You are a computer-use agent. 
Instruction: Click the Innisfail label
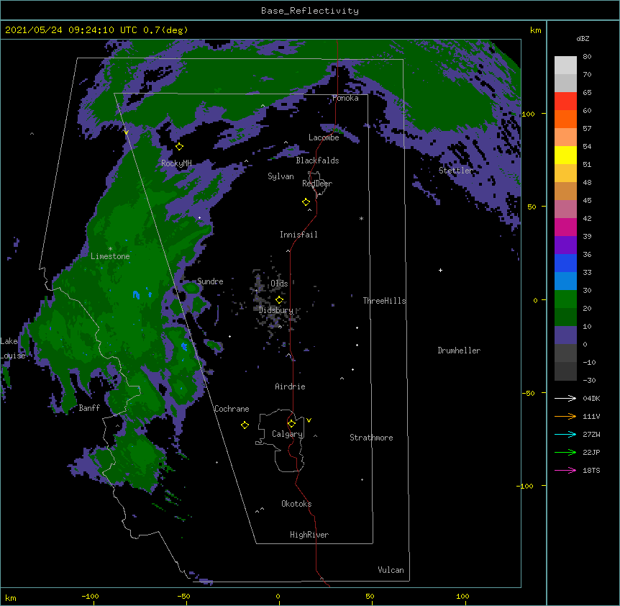point(298,235)
